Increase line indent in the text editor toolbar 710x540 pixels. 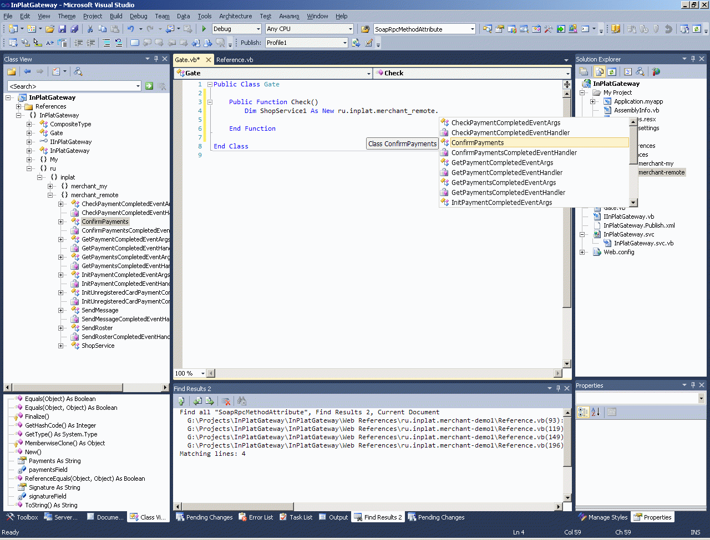pyautogui.click(x=91, y=43)
